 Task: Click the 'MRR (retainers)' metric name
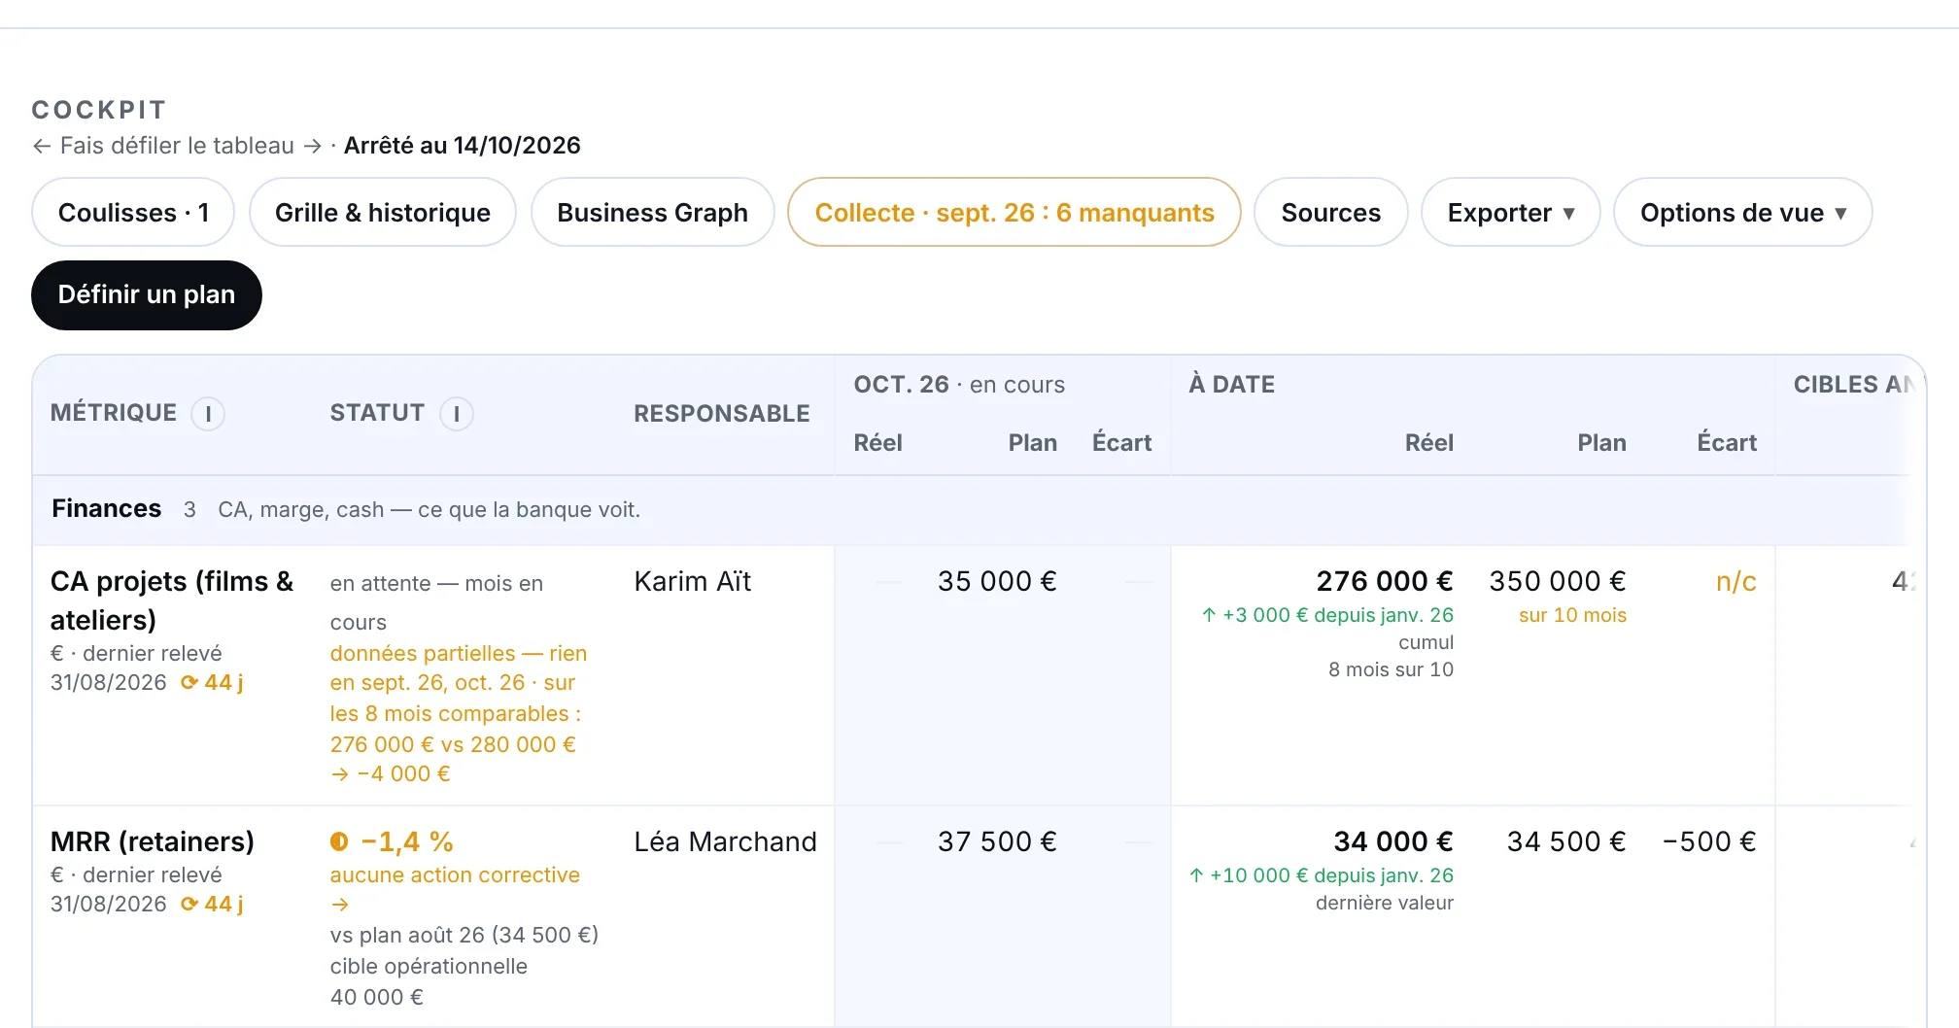point(153,841)
